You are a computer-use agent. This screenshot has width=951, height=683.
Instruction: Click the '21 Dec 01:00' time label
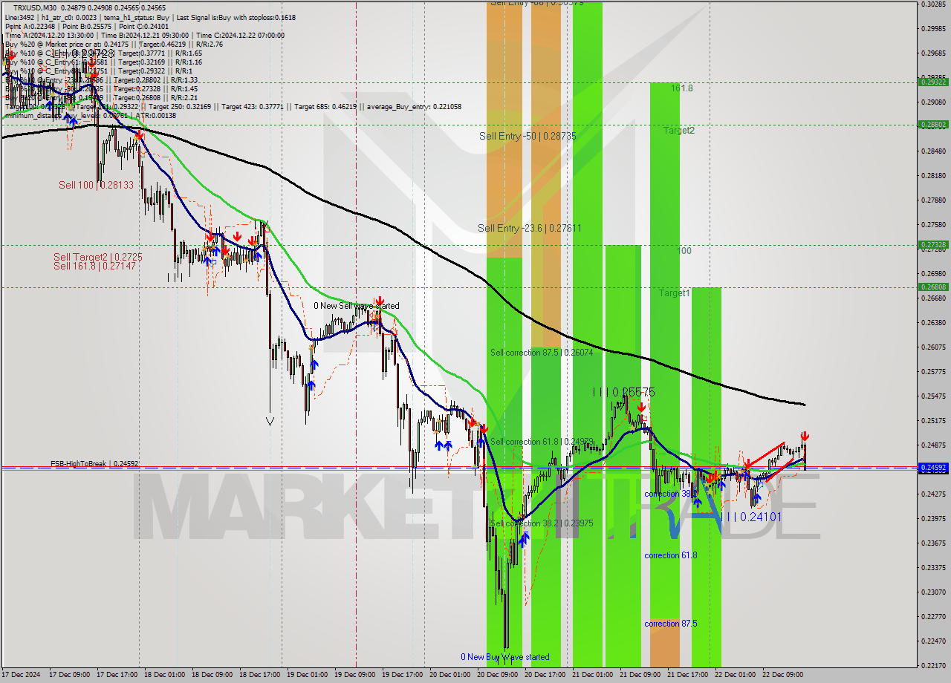593,675
